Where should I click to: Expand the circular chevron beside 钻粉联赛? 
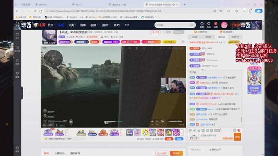(x=183, y=42)
